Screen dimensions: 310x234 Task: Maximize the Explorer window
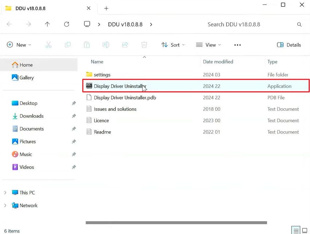283,4
